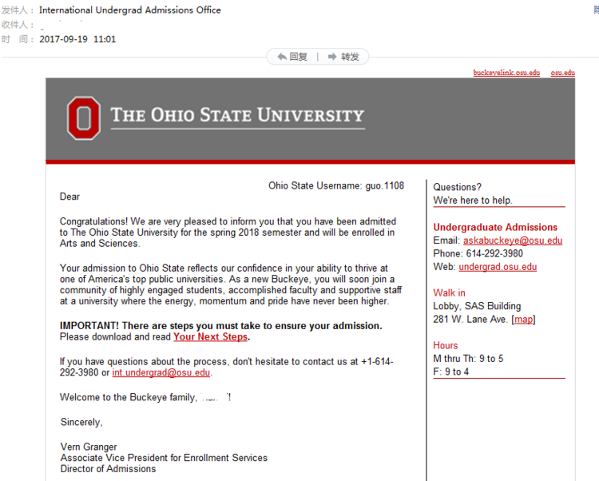
Task: Click the Vern Granger signature name
Action: pyautogui.click(x=89, y=447)
